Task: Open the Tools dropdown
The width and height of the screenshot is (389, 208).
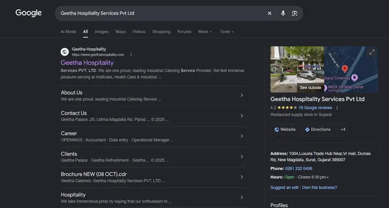Action: [x=227, y=32]
